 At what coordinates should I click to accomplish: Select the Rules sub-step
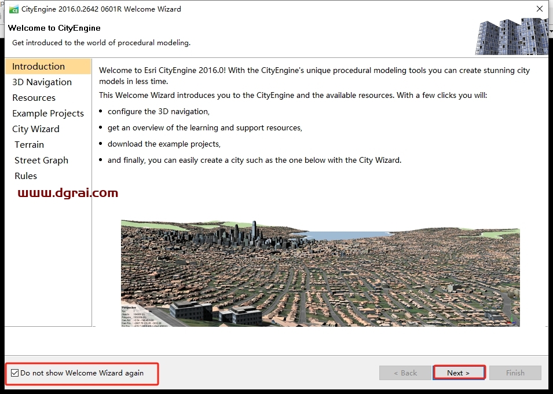(25, 176)
